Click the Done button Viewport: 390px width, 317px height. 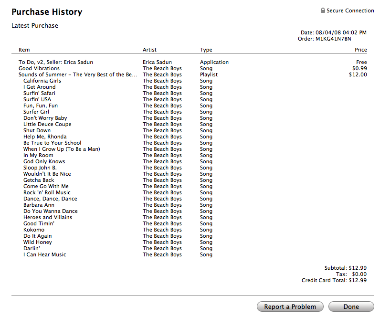click(351, 306)
